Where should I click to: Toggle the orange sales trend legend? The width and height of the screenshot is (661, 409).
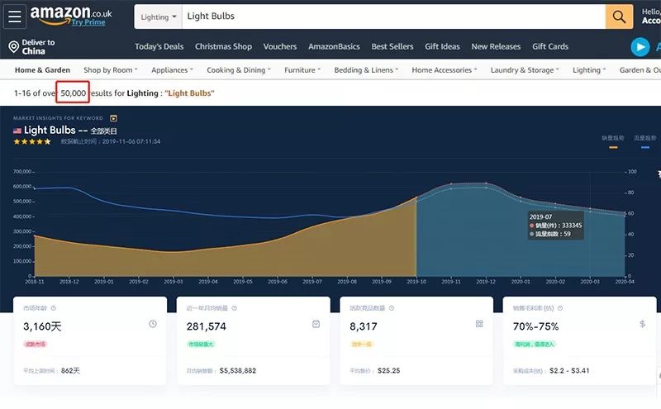click(612, 141)
